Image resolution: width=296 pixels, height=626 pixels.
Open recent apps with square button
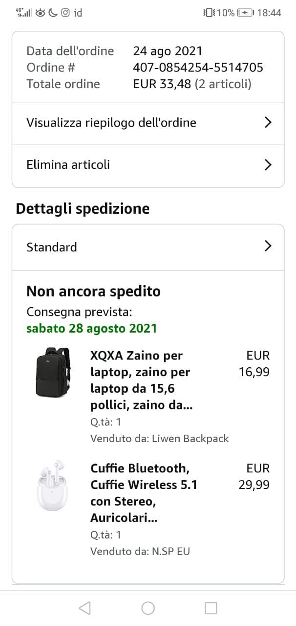211,608
